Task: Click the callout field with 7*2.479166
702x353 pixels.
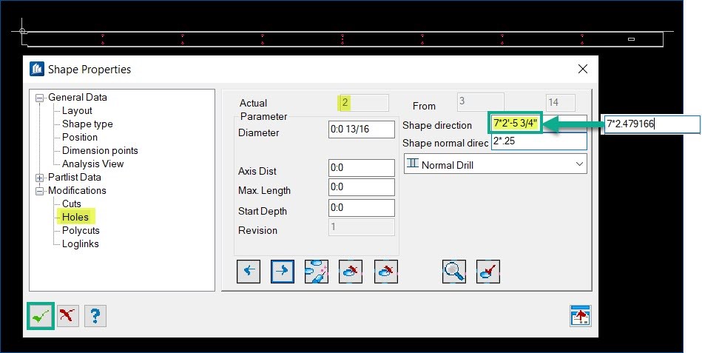Action: (652, 124)
